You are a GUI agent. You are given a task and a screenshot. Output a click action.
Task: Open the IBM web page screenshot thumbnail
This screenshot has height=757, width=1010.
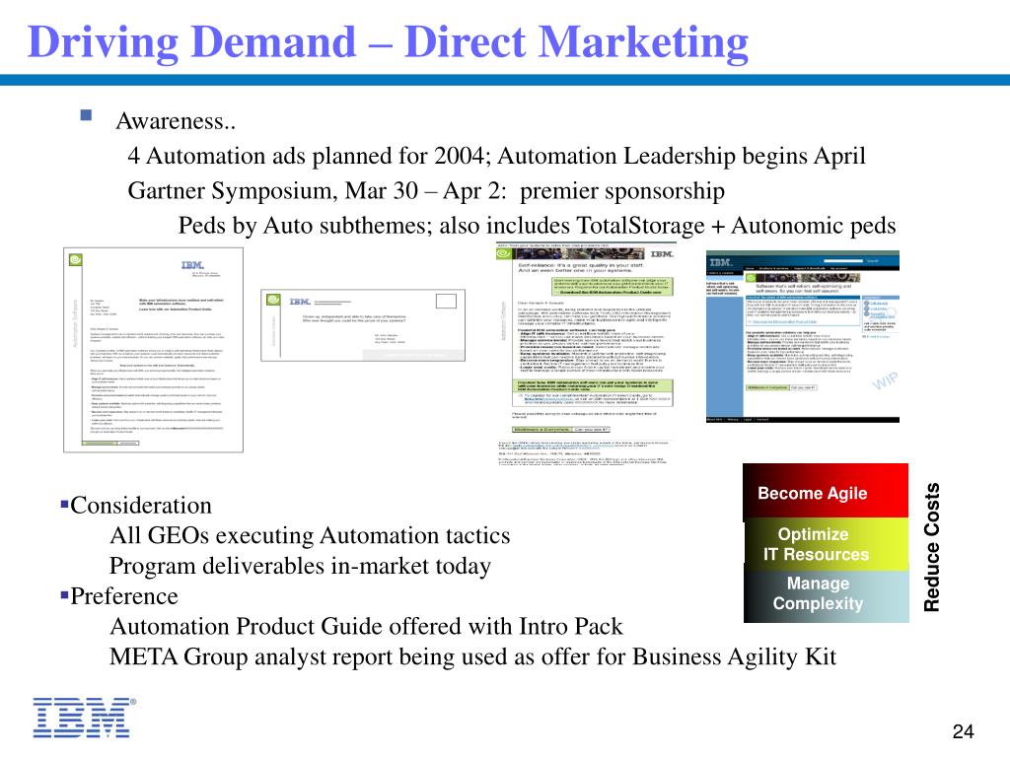click(803, 337)
